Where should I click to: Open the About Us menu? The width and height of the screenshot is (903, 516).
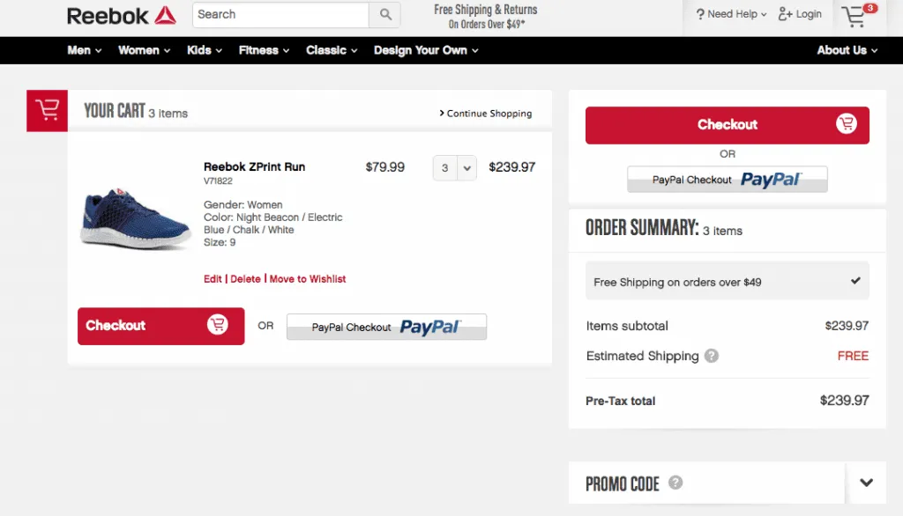click(x=847, y=50)
